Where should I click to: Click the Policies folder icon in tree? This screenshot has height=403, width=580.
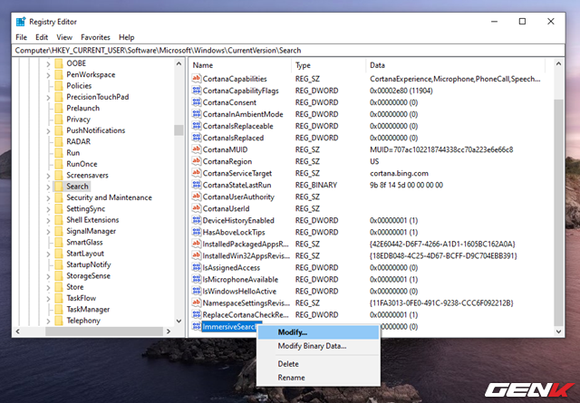58,86
